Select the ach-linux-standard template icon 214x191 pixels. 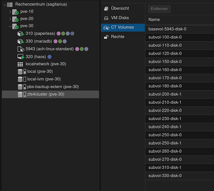[21, 49]
